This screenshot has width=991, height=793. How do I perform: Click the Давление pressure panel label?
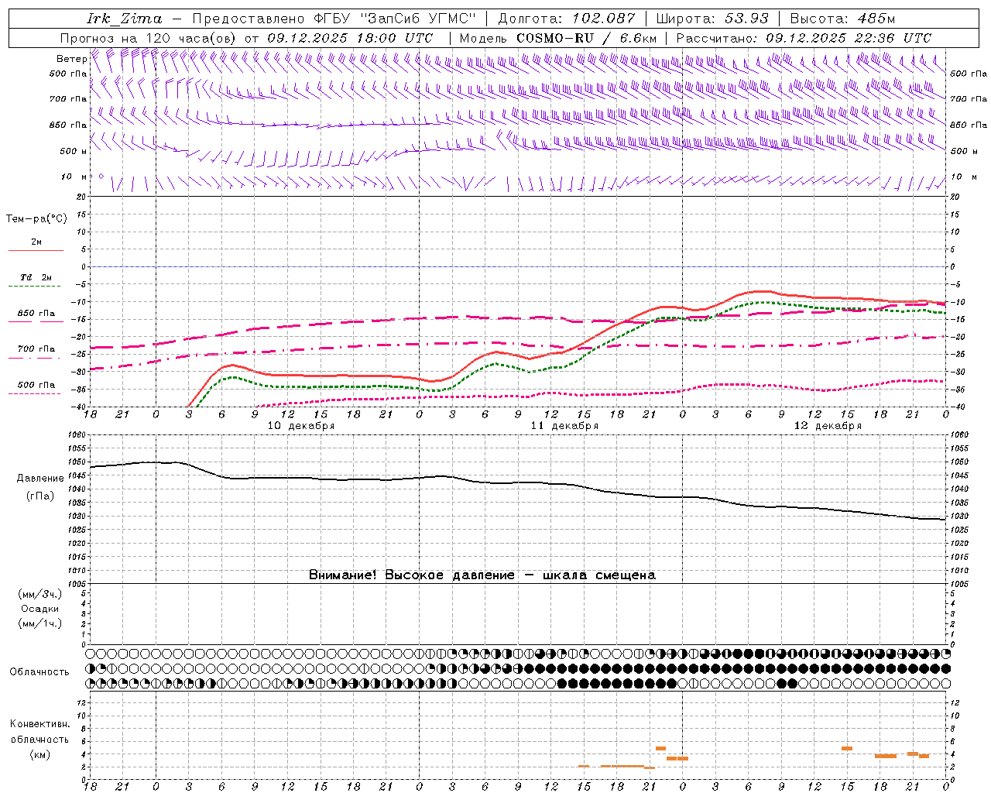(x=40, y=479)
